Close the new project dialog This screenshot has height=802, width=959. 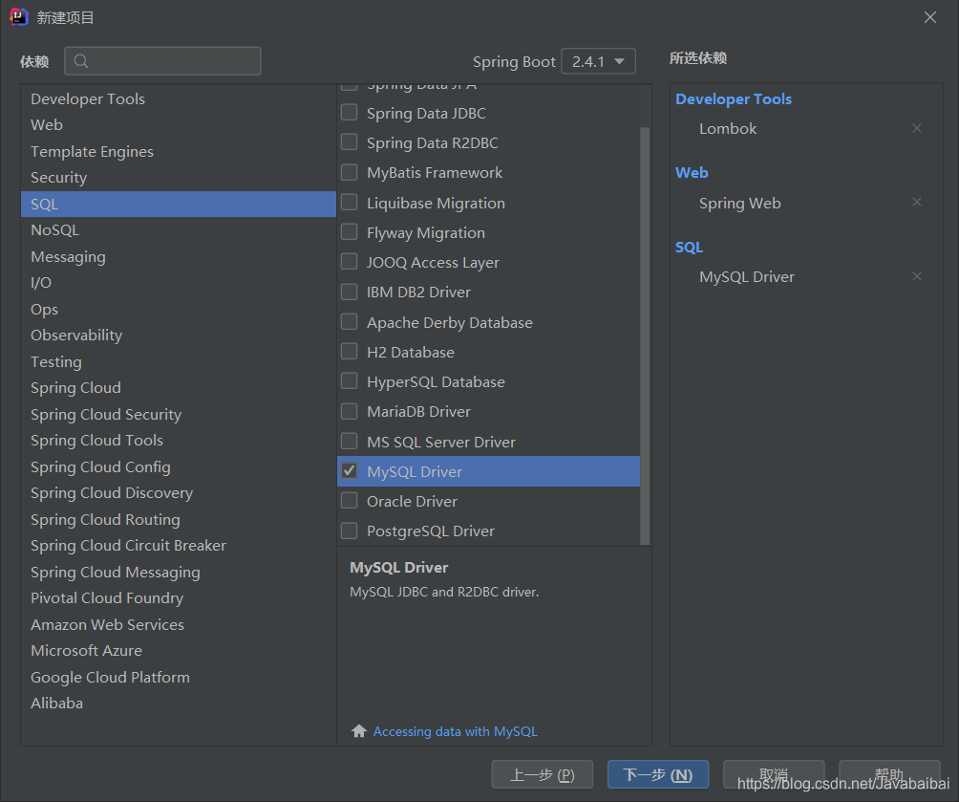pos(929,17)
